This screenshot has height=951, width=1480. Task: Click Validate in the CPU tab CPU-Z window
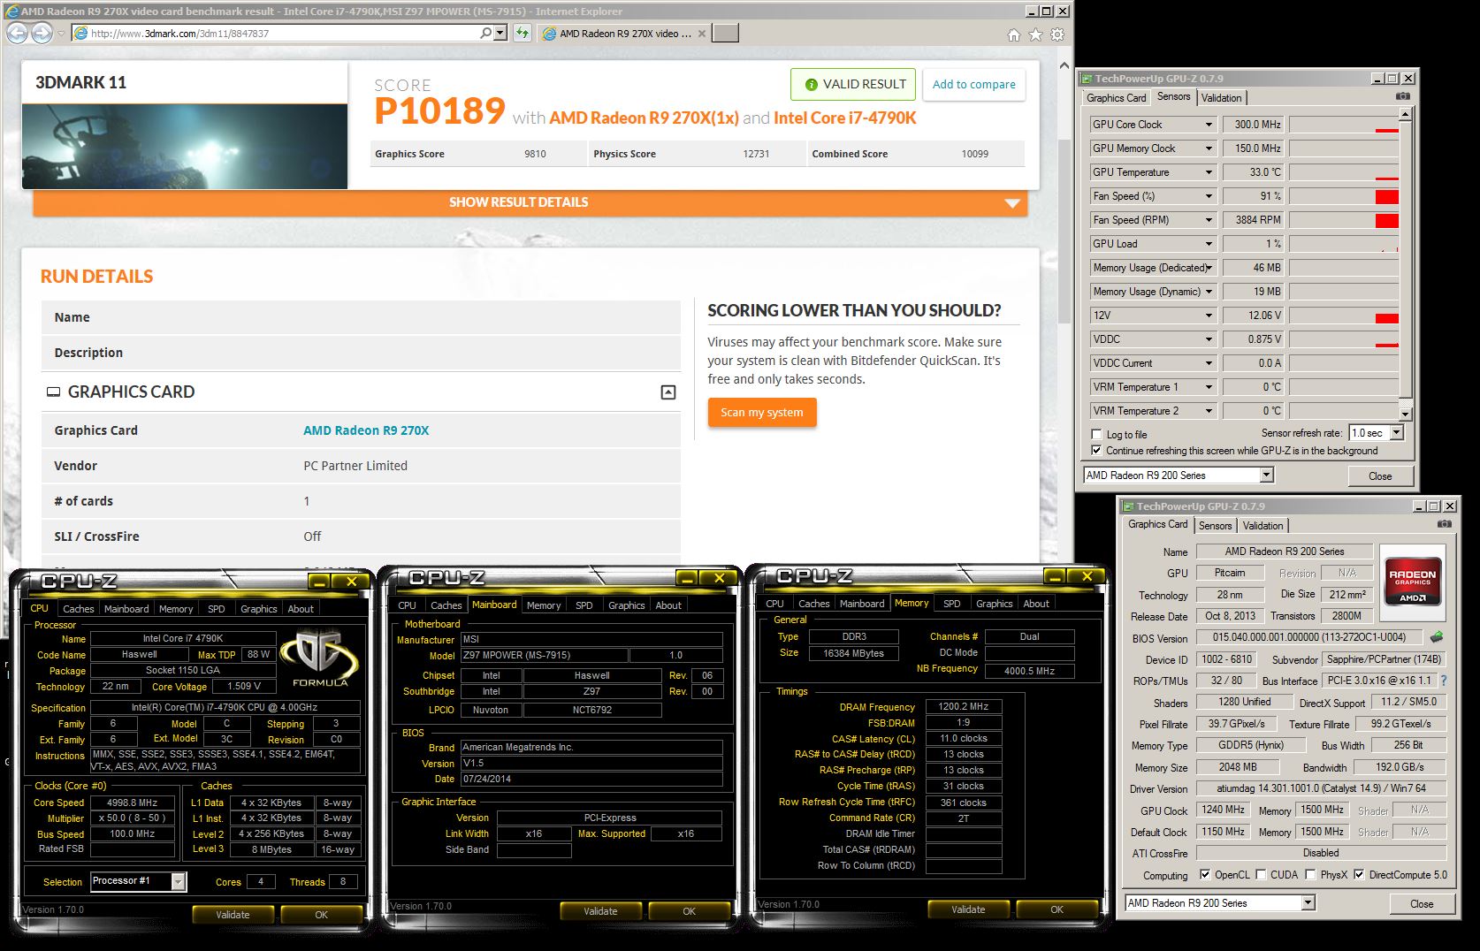(x=233, y=915)
